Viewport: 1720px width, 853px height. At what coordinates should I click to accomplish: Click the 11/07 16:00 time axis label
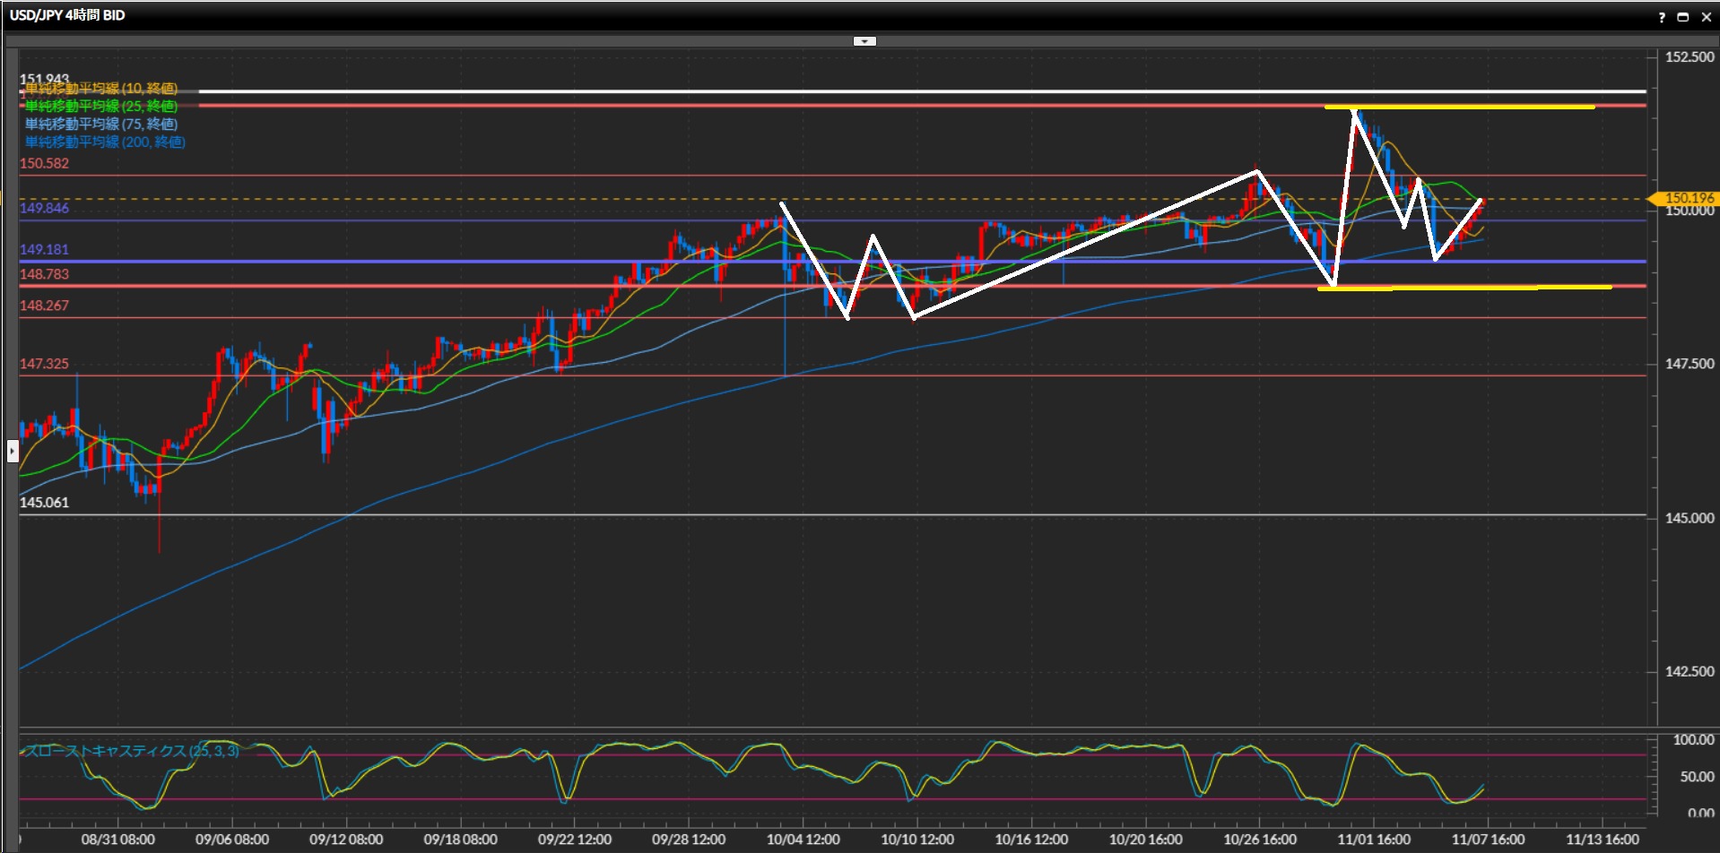(1488, 840)
